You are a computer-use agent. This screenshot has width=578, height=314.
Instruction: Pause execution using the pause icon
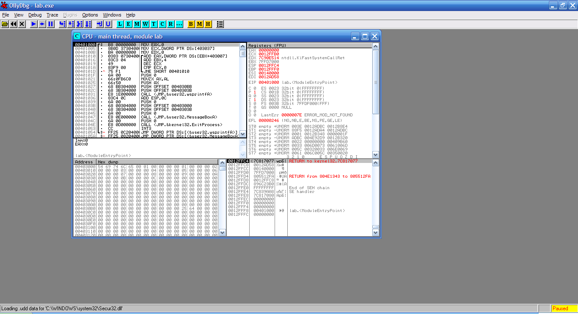tap(51, 24)
